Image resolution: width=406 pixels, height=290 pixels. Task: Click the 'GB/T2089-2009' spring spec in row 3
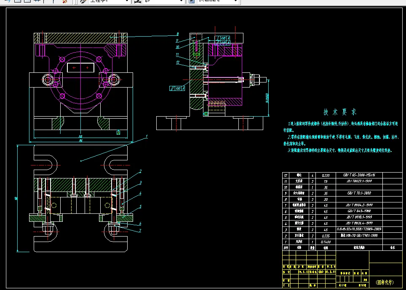(359, 229)
